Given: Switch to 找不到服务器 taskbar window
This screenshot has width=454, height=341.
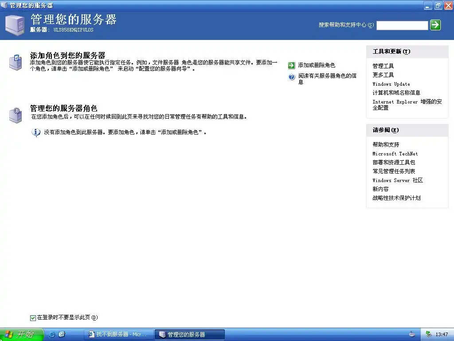Looking at the screenshot, I should tap(119, 334).
